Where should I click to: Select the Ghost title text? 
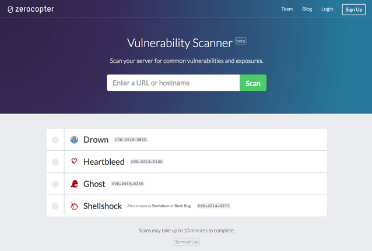point(94,184)
